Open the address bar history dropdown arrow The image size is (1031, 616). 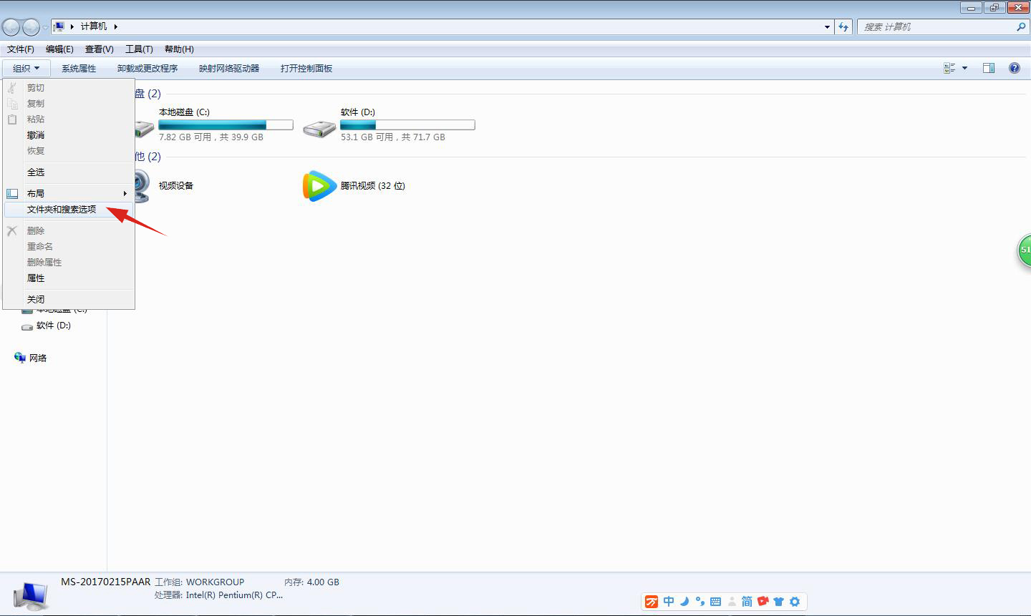click(828, 26)
